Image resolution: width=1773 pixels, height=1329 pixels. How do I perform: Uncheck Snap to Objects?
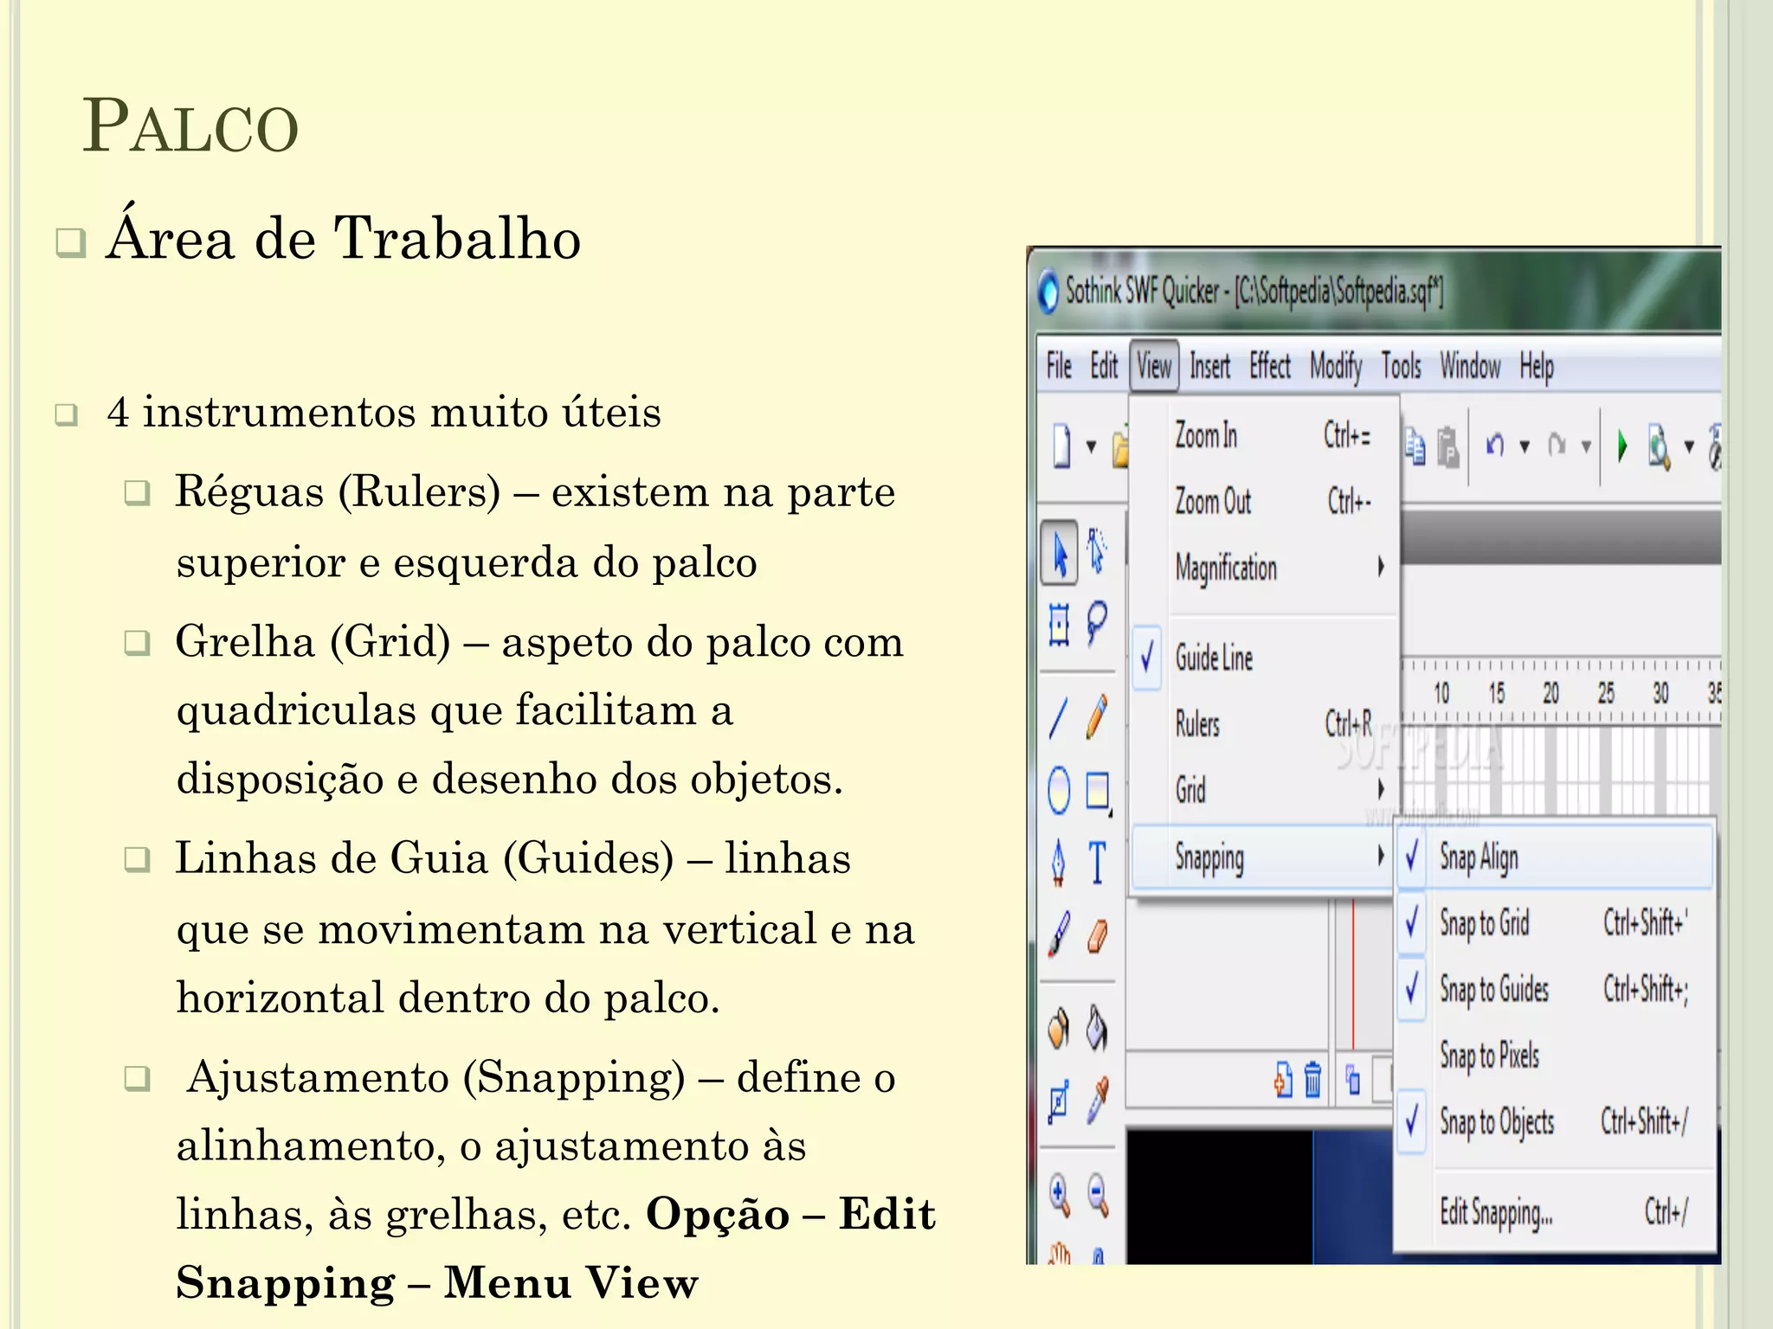pyautogui.click(x=1555, y=1121)
